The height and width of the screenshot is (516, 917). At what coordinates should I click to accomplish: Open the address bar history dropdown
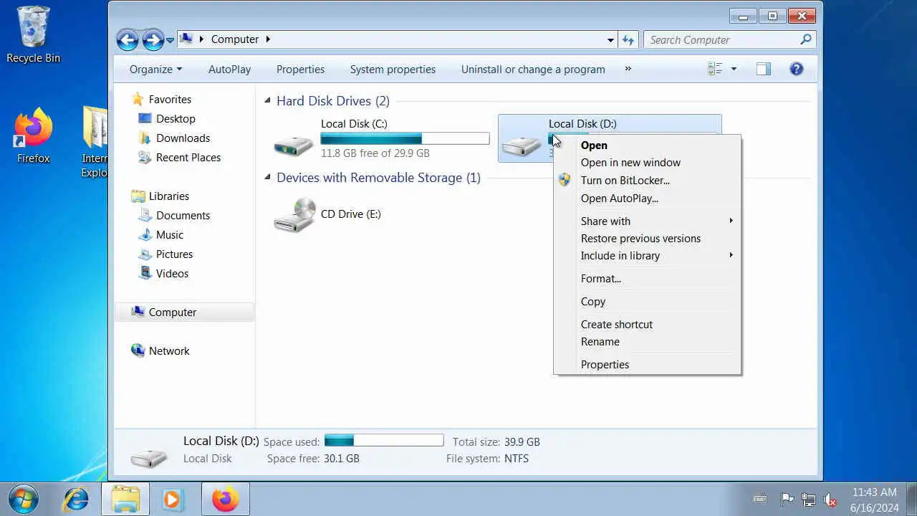pyautogui.click(x=610, y=40)
